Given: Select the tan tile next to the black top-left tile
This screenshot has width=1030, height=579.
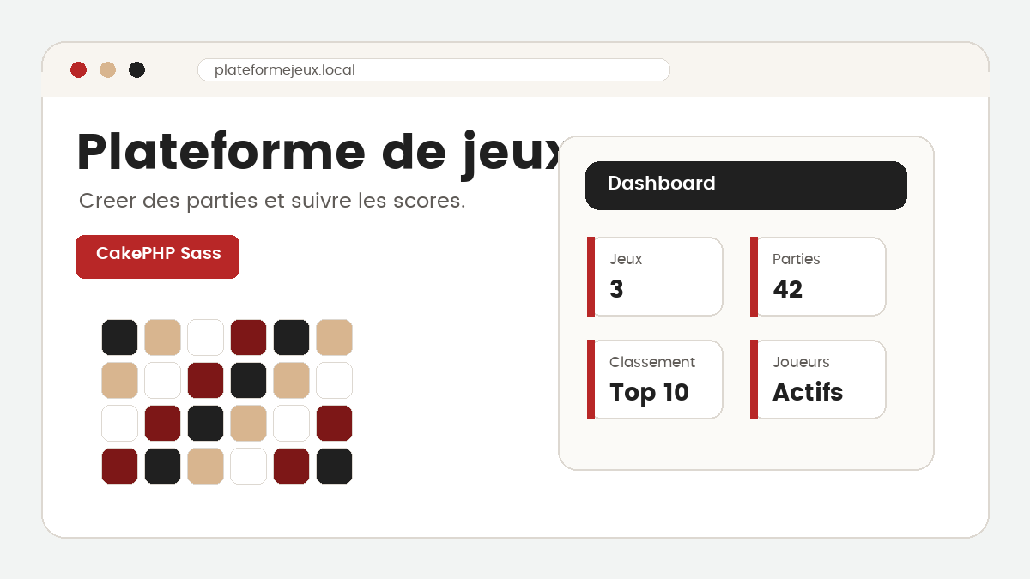Looking at the screenshot, I should coord(162,336).
